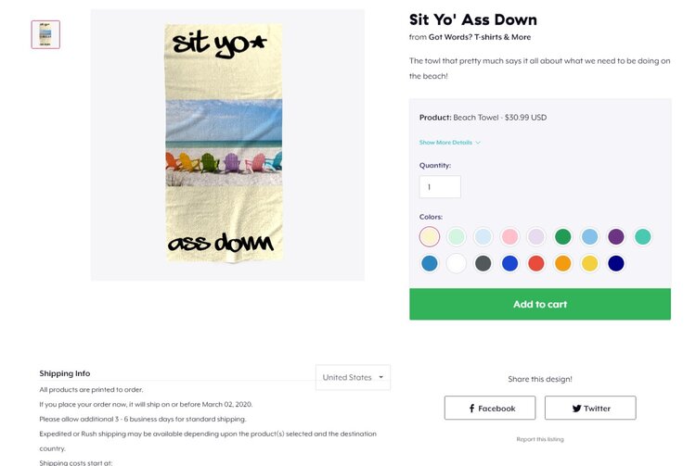
Task: Add the beach towel to cart
Action: [x=540, y=304]
